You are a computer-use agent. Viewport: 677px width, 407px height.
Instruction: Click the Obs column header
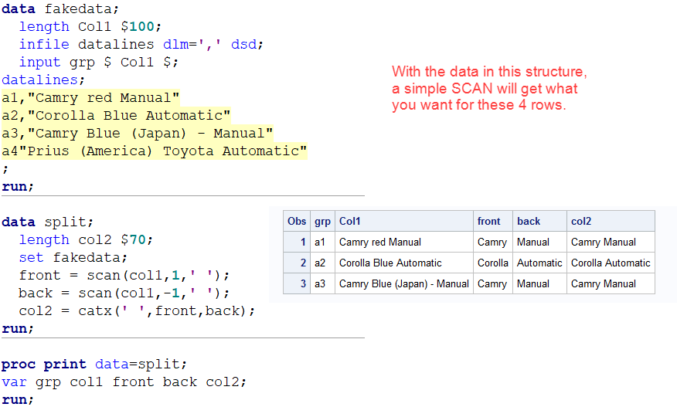(x=297, y=221)
